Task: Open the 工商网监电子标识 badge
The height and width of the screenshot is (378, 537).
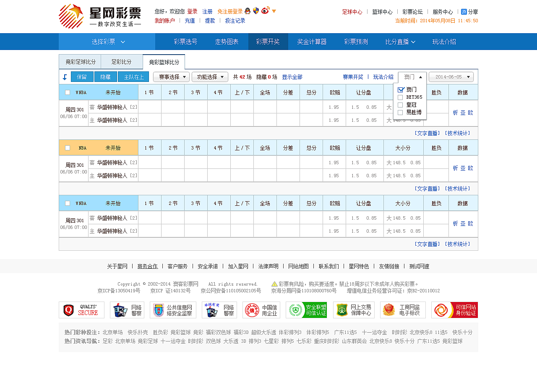Action: coord(403,310)
